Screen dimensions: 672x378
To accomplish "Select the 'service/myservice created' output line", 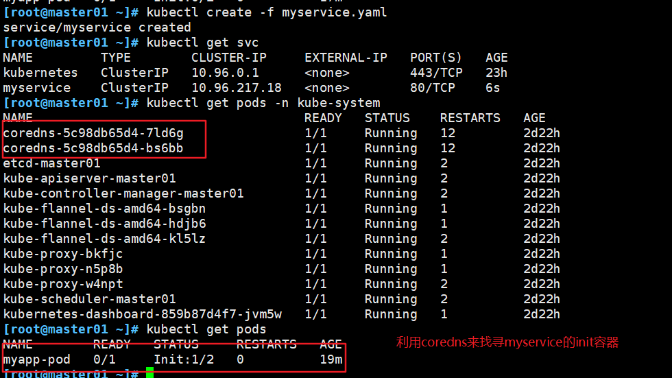I will (x=97, y=27).
